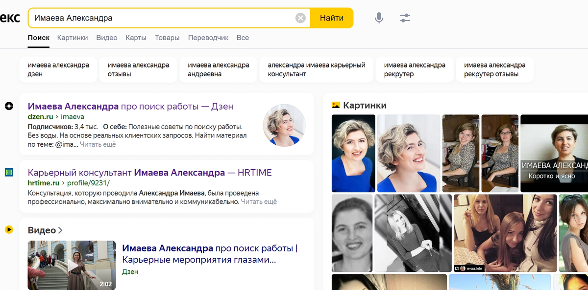588x290 pixels.
Task: Play the 2:02 video thumbnail
Action: point(72,265)
